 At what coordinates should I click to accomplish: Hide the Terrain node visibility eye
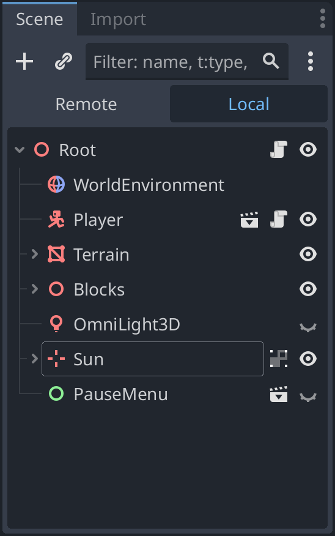(x=308, y=255)
